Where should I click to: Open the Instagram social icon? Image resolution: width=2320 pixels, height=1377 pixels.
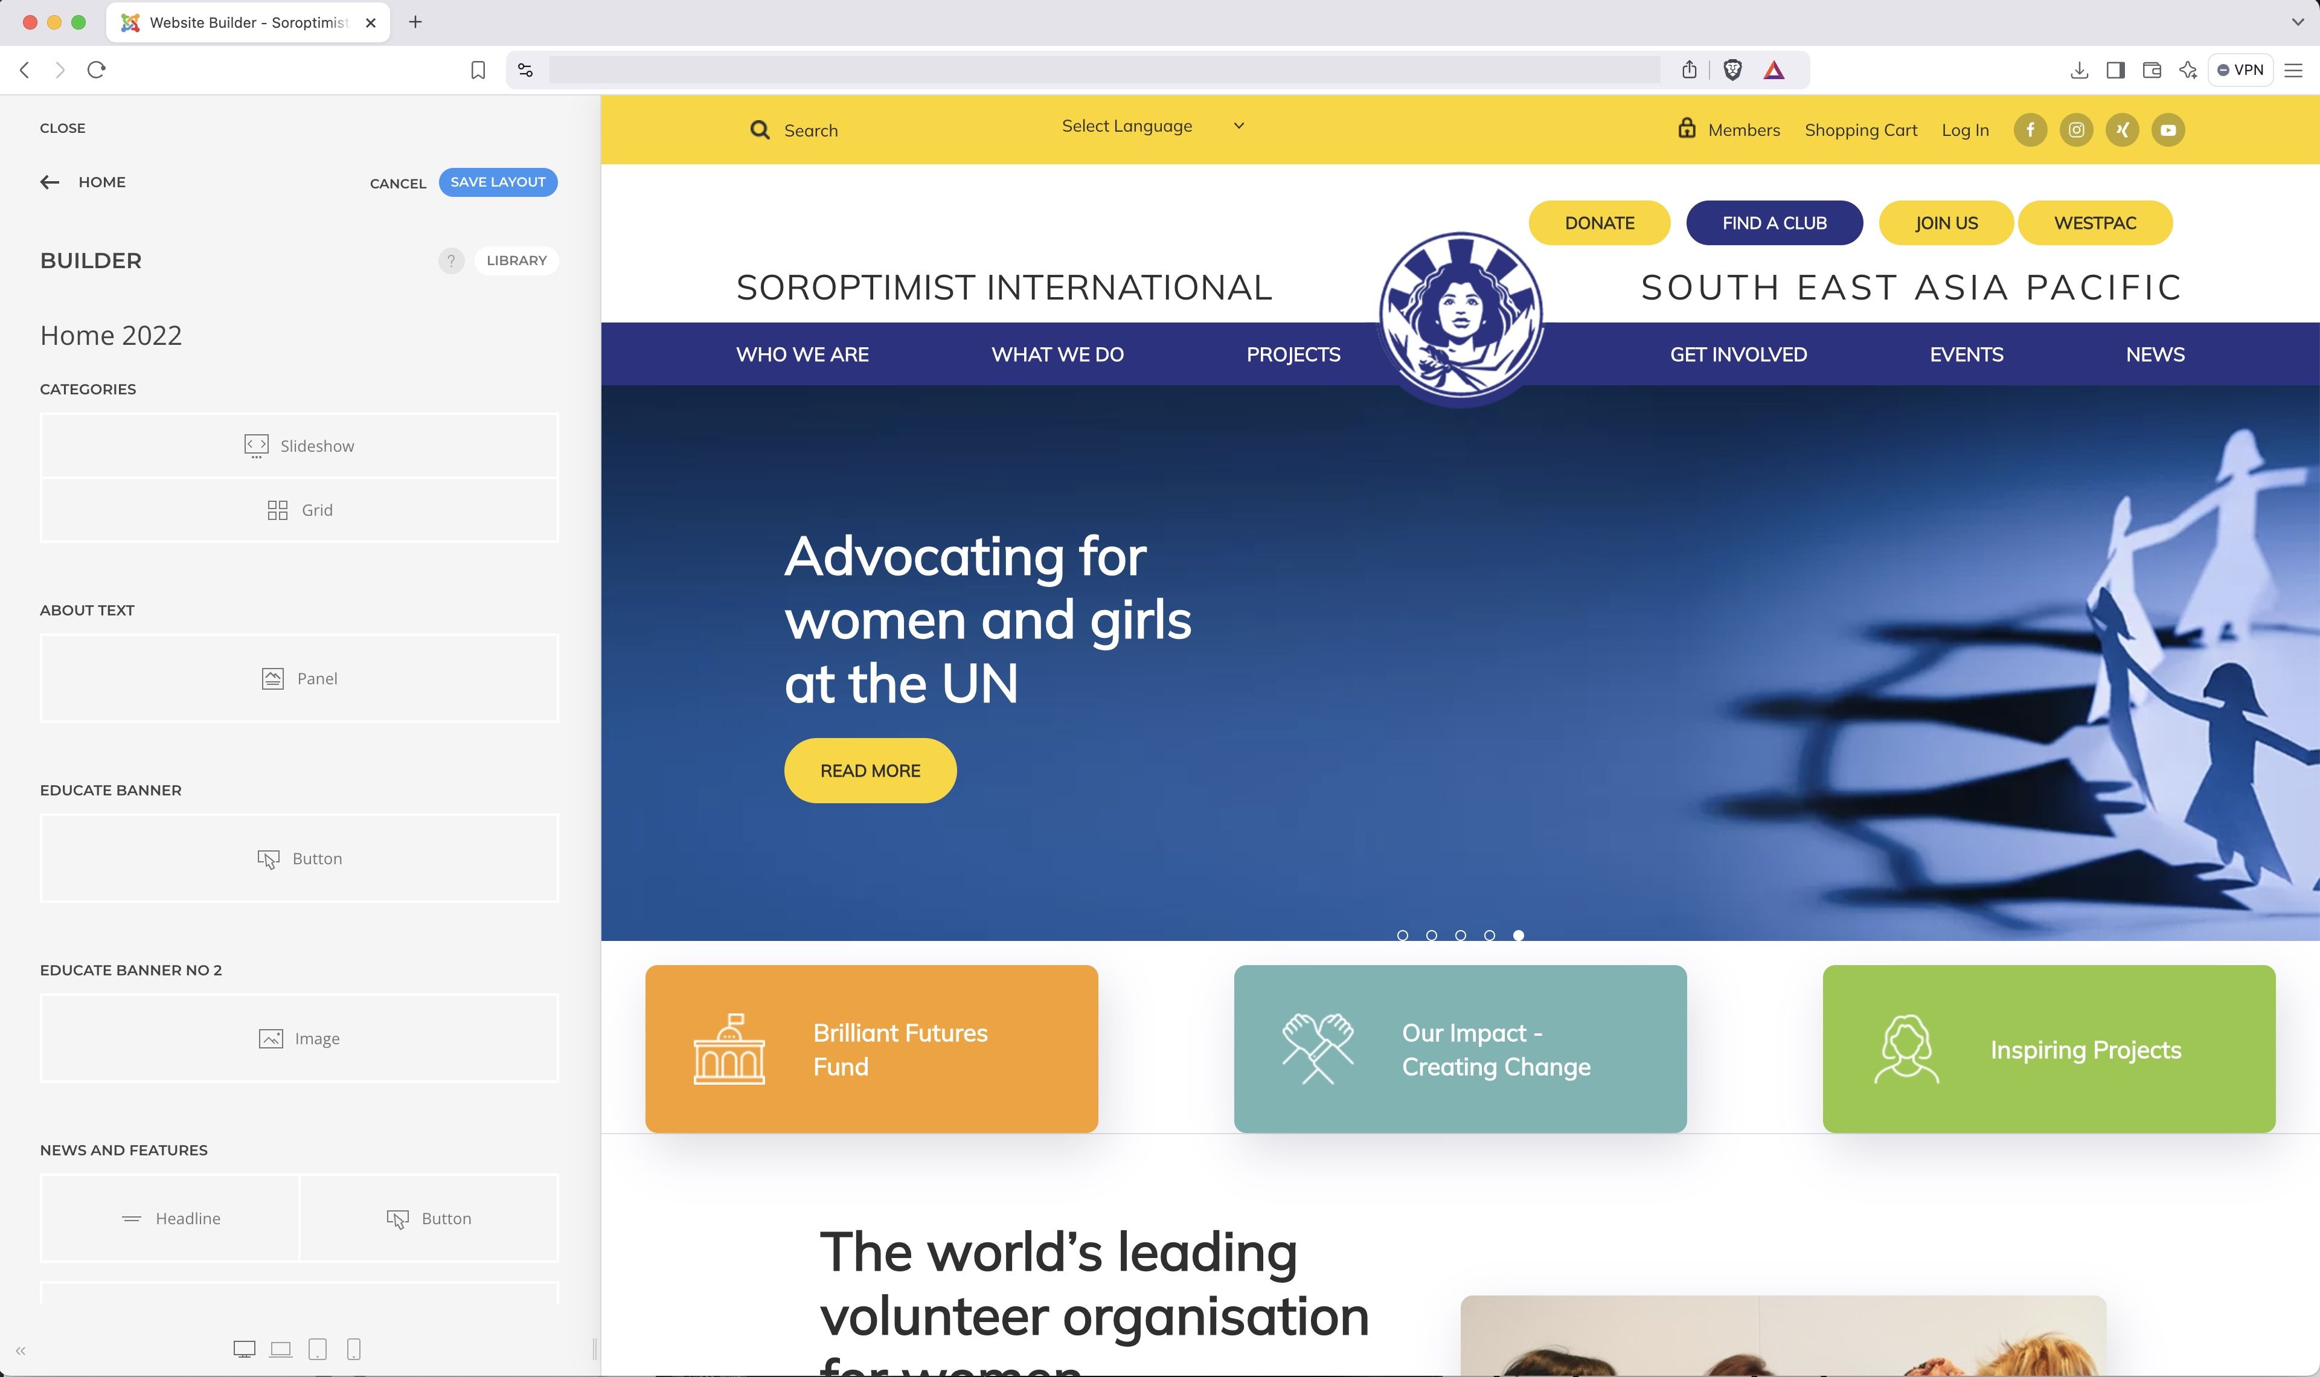(2076, 130)
